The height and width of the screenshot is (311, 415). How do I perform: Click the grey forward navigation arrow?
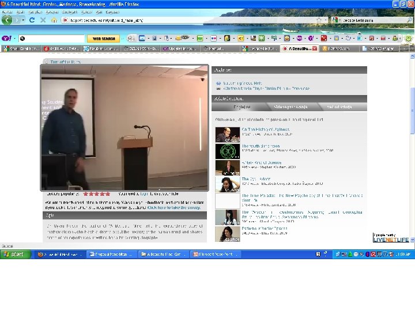(17, 20)
